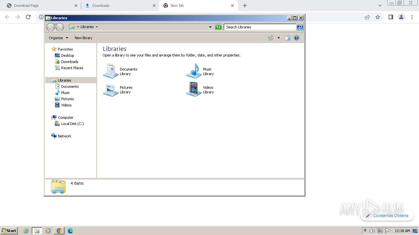Image resolution: width=419 pixels, height=235 pixels.
Task: Click the Explorer back arrow button
Action: tap(50, 27)
